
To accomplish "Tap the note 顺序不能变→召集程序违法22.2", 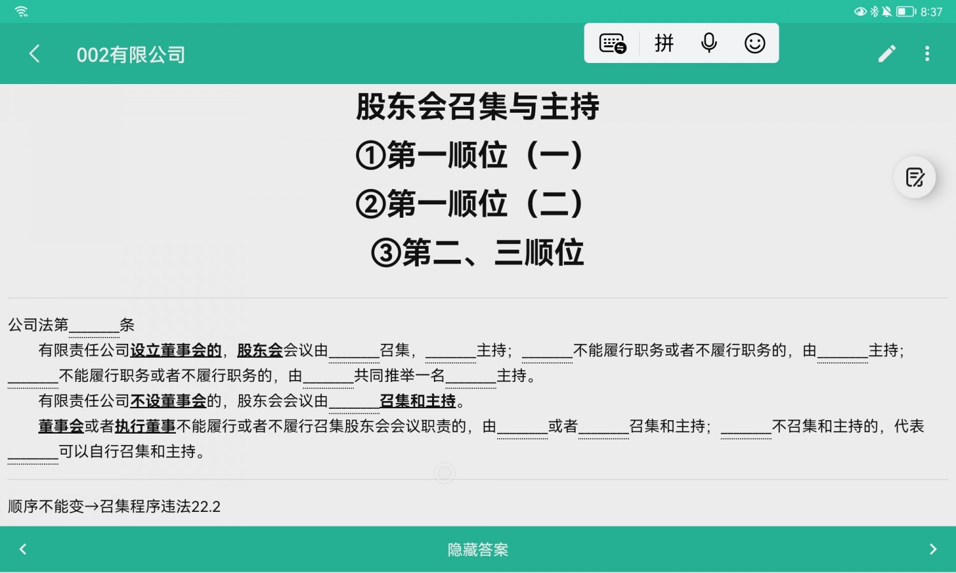I will (114, 507).
